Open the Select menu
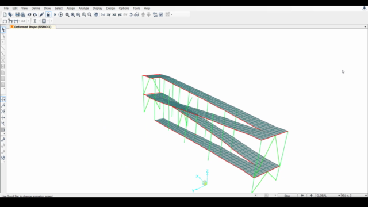Viewport: 368px width, 207px height. pyautogui.click(x=59, y=9)
